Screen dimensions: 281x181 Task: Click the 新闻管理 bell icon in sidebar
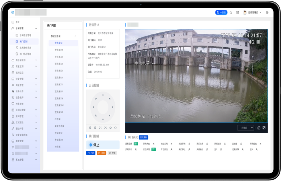pos(13,116)
